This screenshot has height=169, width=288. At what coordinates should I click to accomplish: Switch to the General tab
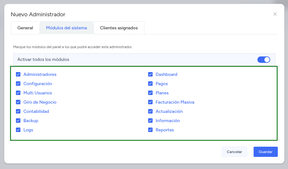coord(25,28)
